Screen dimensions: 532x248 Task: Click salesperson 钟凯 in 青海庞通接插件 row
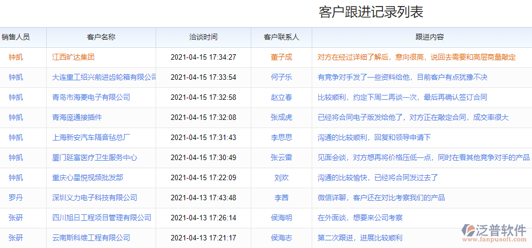tap(16, 117)
